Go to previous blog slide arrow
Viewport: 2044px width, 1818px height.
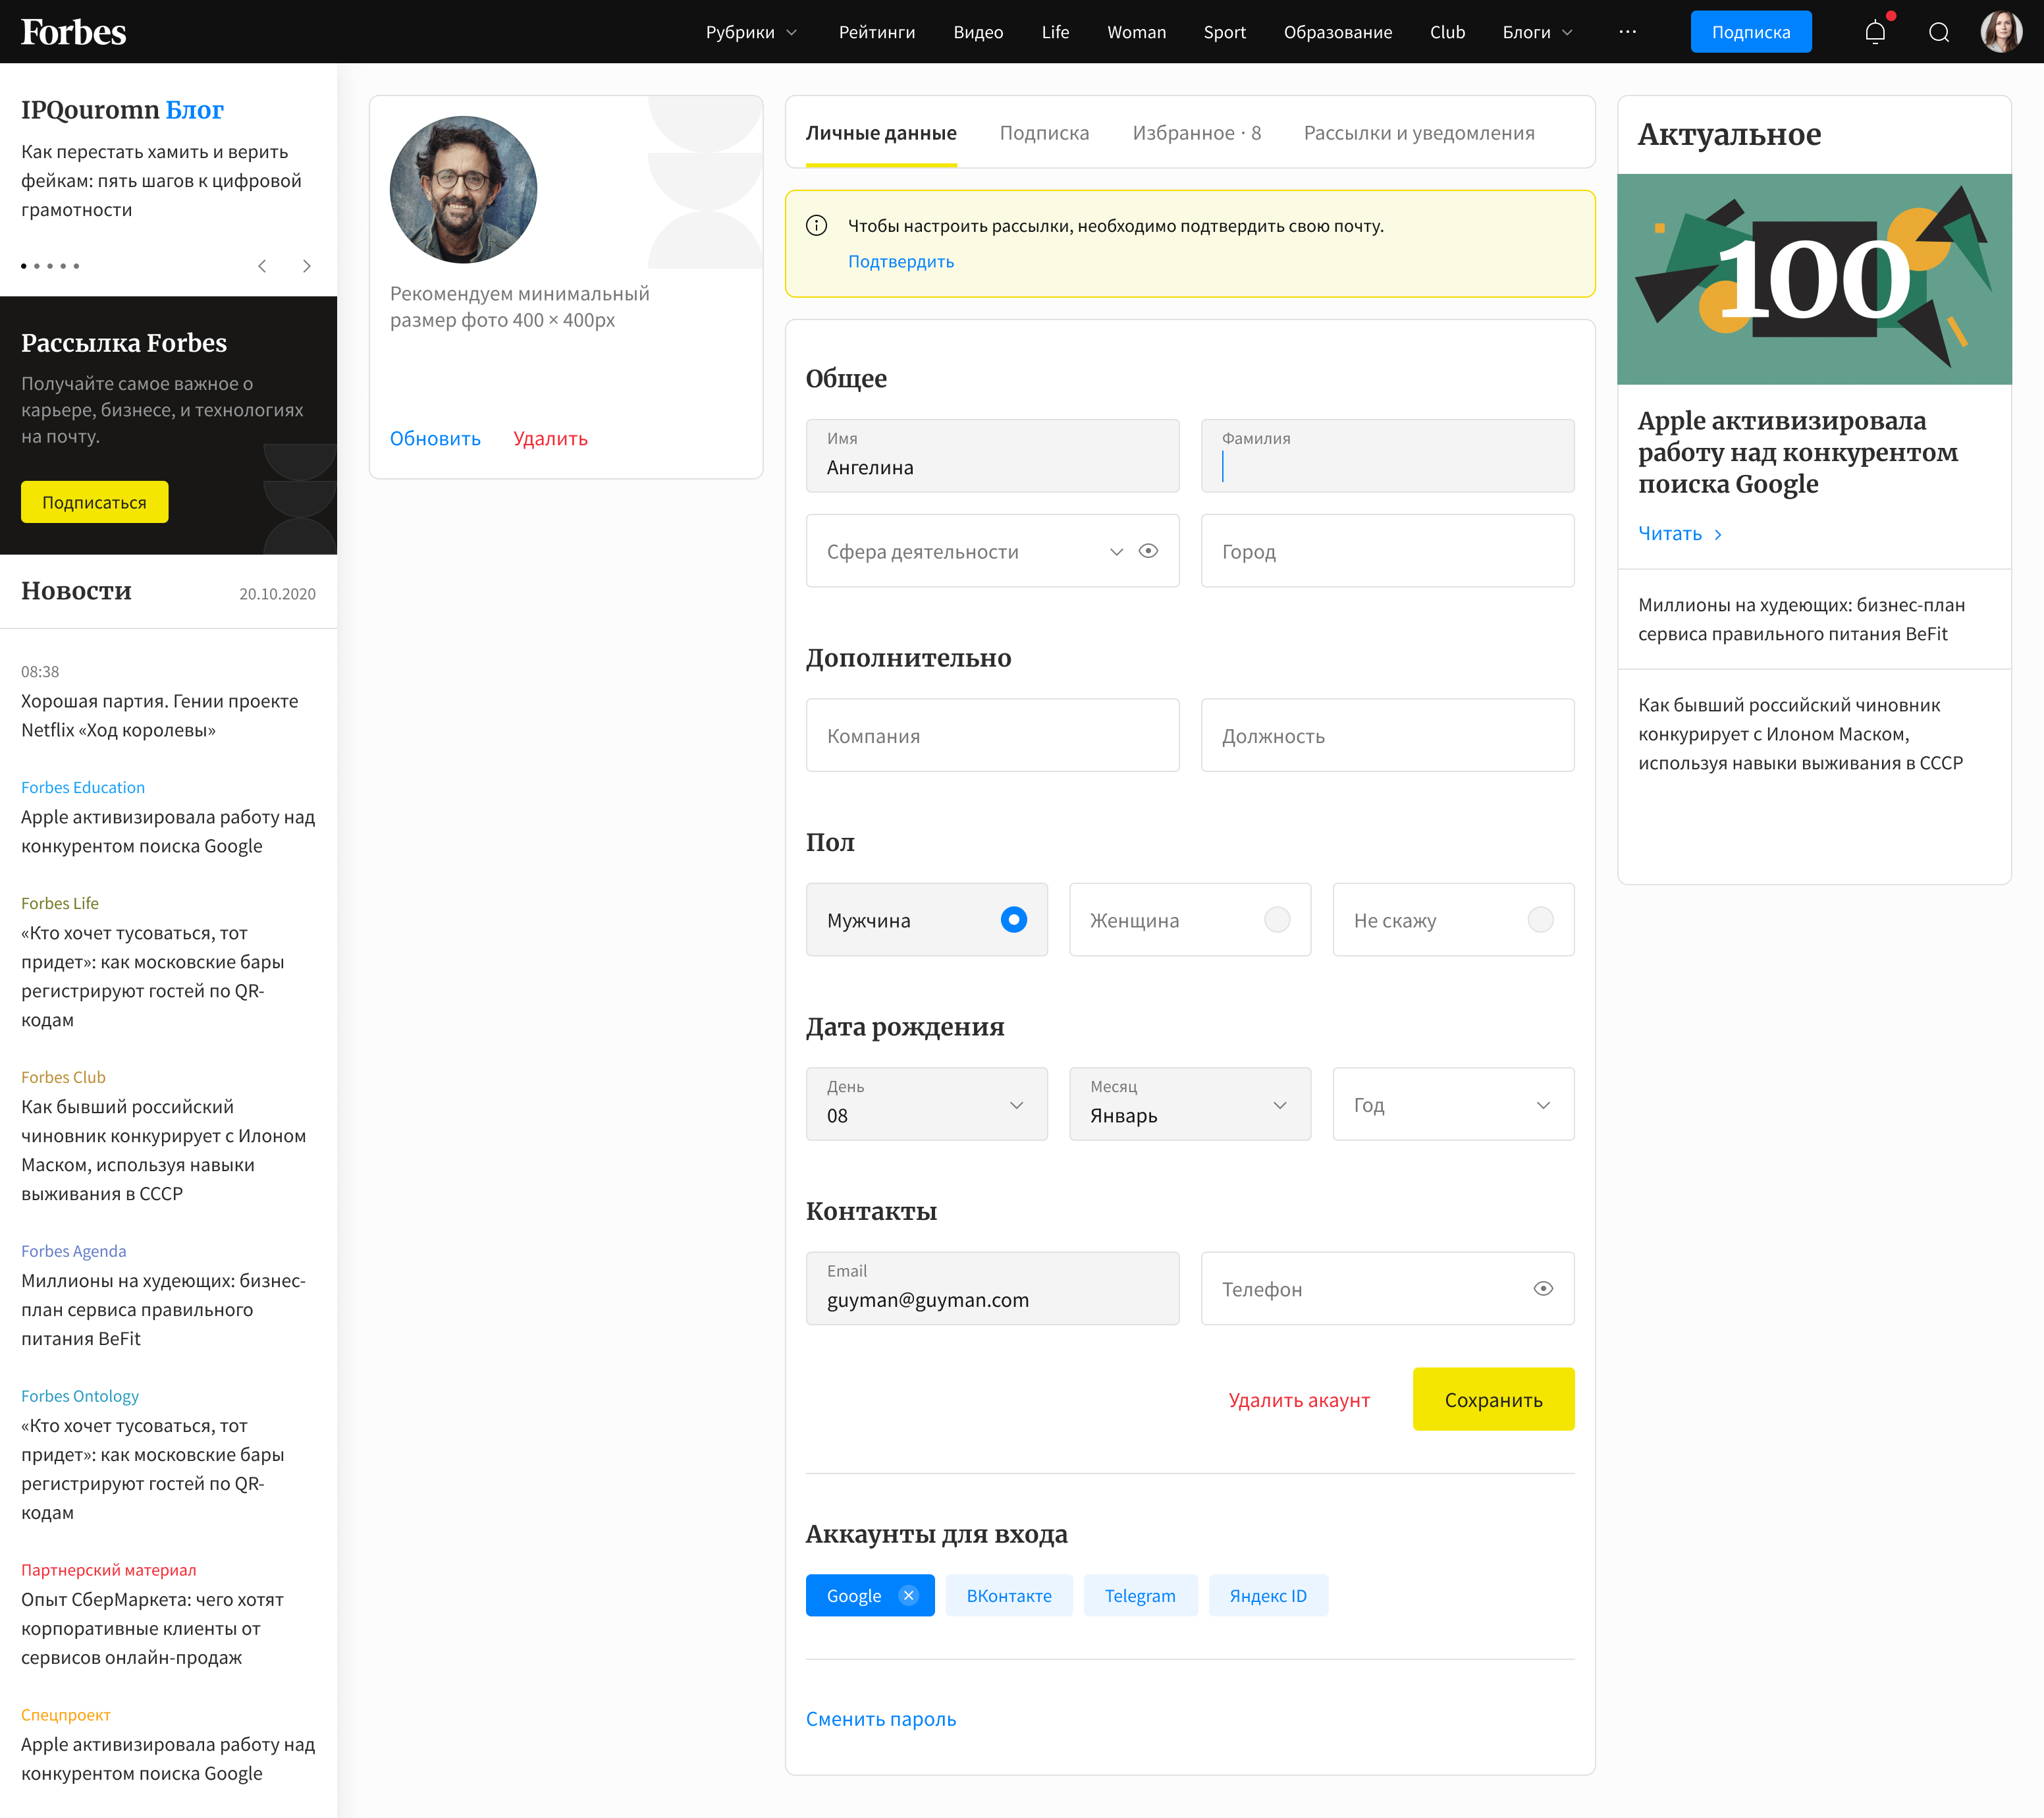click(262, 266)
